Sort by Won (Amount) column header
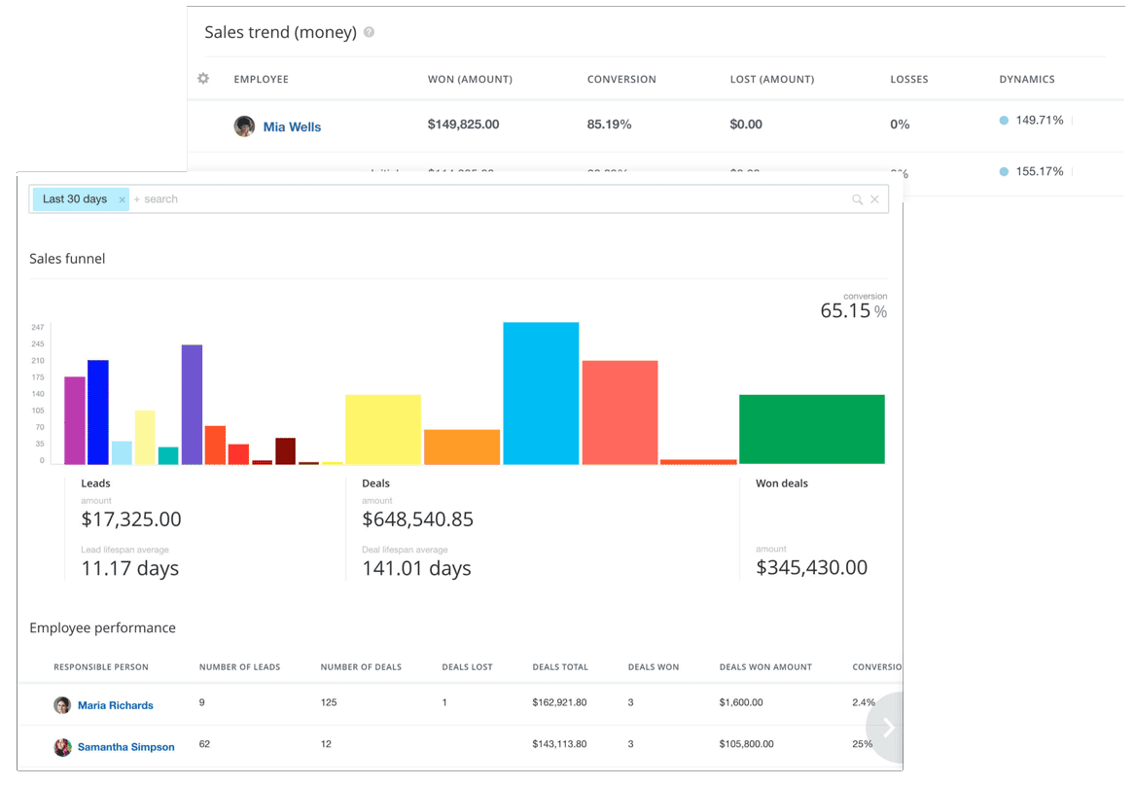The image size is (1134, 786). tap(470, 80)
